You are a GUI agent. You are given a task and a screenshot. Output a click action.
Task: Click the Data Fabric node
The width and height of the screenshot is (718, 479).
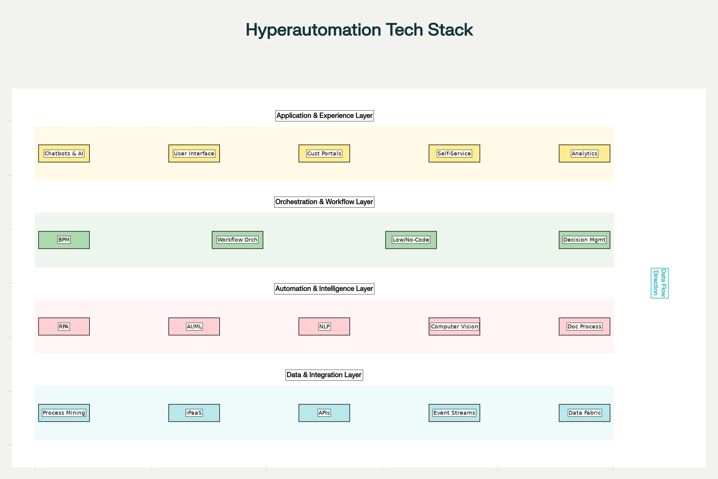click(x=584, y=413)
